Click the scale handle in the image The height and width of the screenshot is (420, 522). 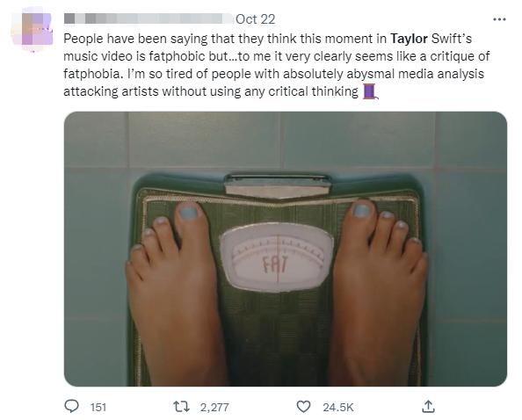point(278,185)
